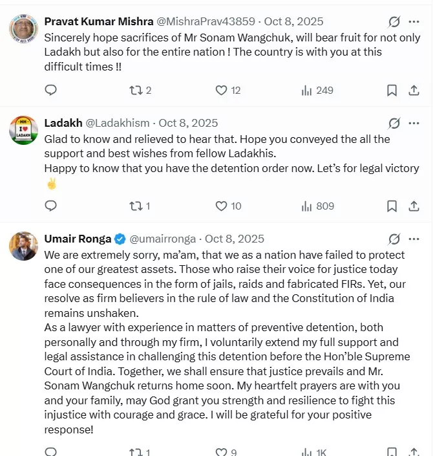This screenshot has width=433, height=456.
Task: Click Grok icon on Umair Ronga's tweet
Action: click(x=394, y=239)
